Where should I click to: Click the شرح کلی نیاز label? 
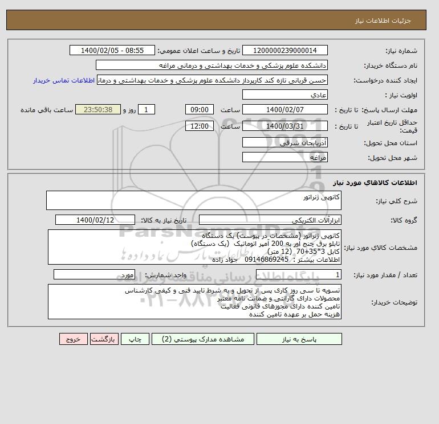click(x=396, y=201)
